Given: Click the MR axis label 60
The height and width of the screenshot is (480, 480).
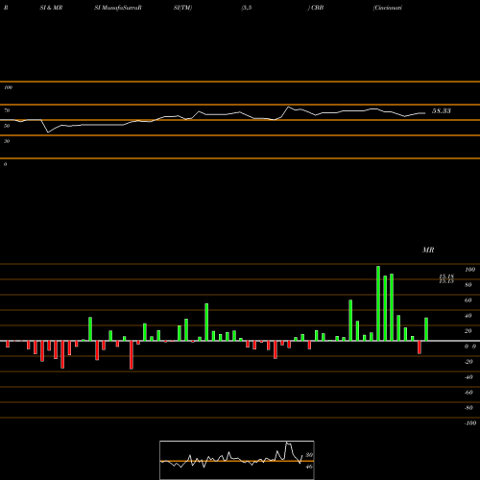Looking at the screenshot, I should click(468, 300).
